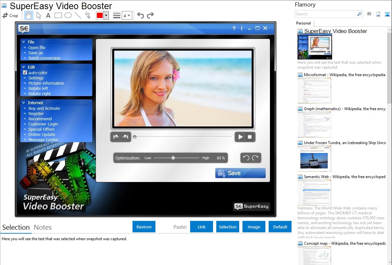Select the arrow pointer tool
The image size is (392, 265).
click(39, 15)
